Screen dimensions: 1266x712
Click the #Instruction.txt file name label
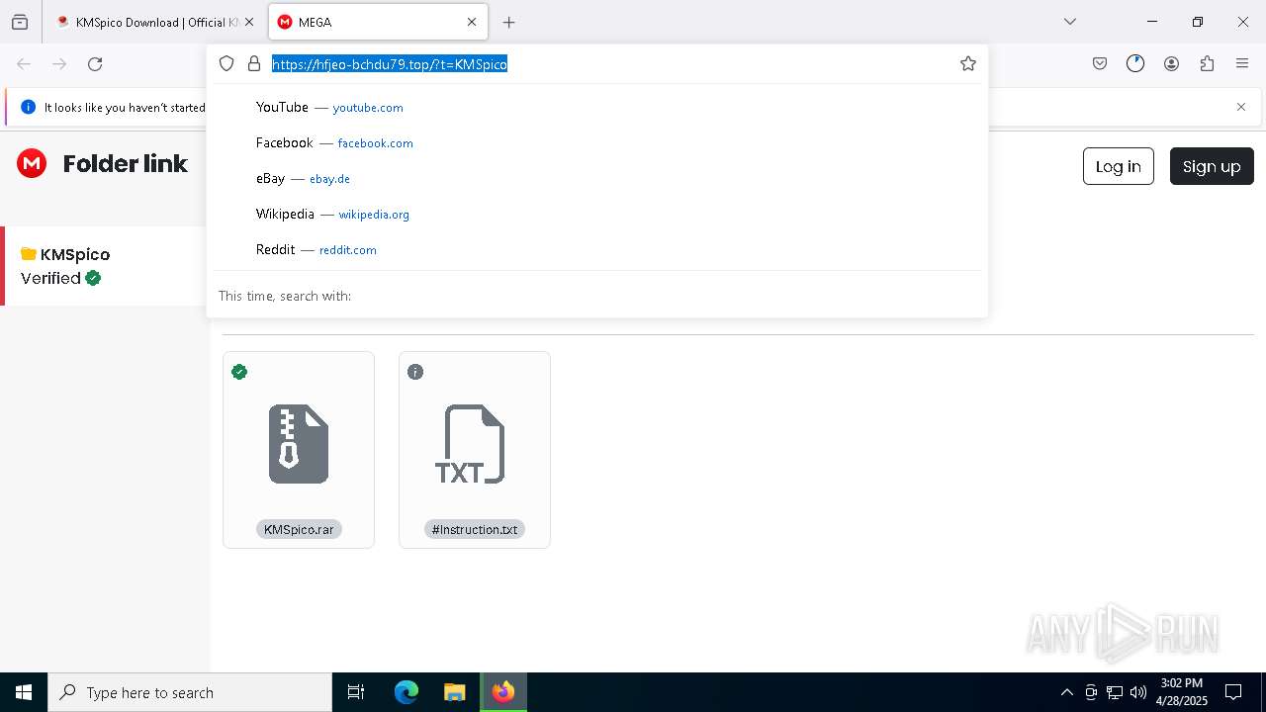tap(475, 529)
